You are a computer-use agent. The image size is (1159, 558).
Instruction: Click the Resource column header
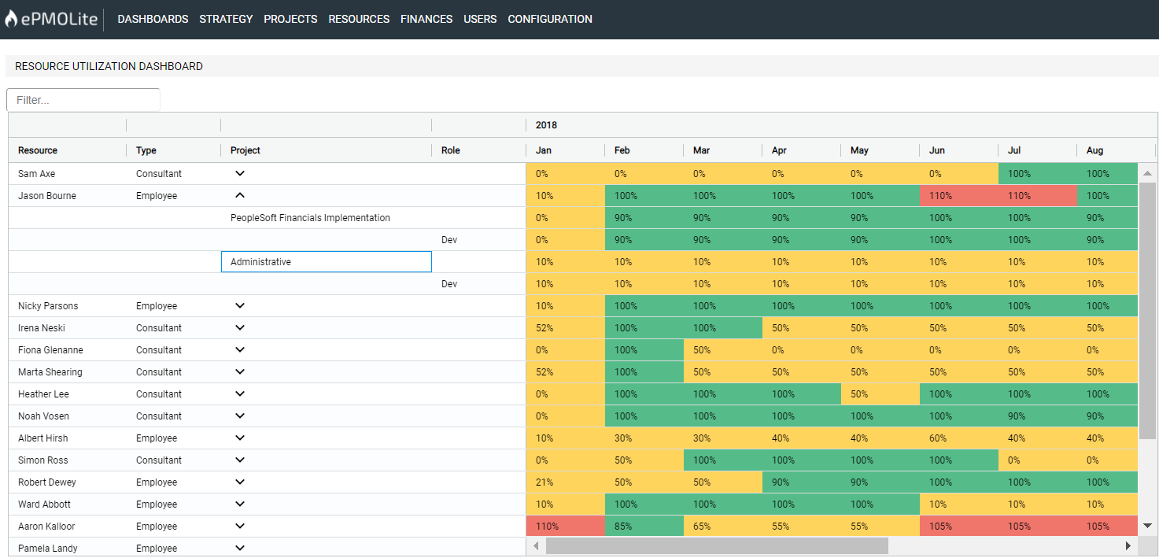pyautogui.click(x=38, y=150)
